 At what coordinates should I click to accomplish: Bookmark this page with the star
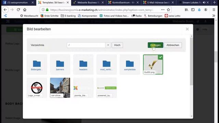click(168, 10)
